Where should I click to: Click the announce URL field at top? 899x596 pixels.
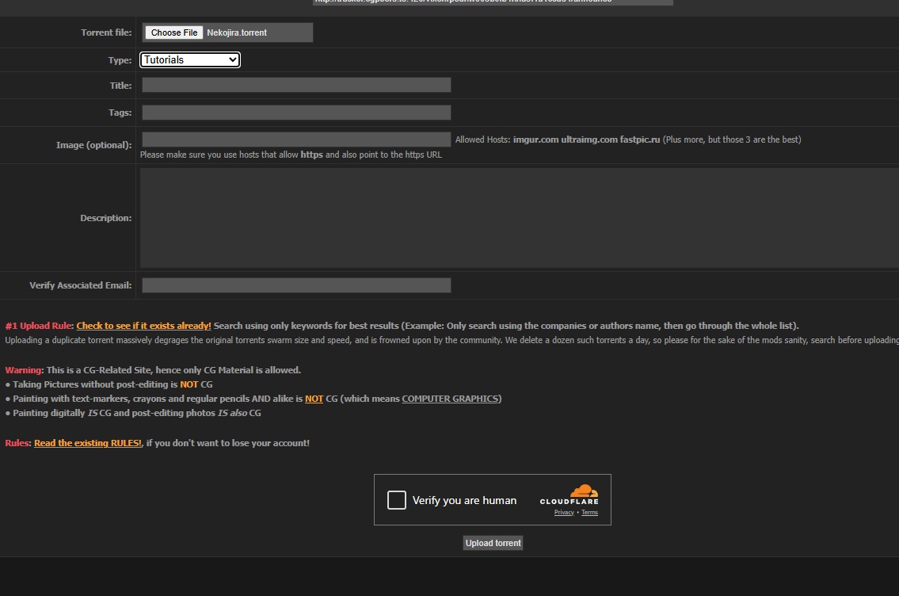493,2
